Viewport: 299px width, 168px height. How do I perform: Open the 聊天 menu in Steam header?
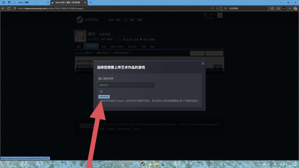click(132, 20)
